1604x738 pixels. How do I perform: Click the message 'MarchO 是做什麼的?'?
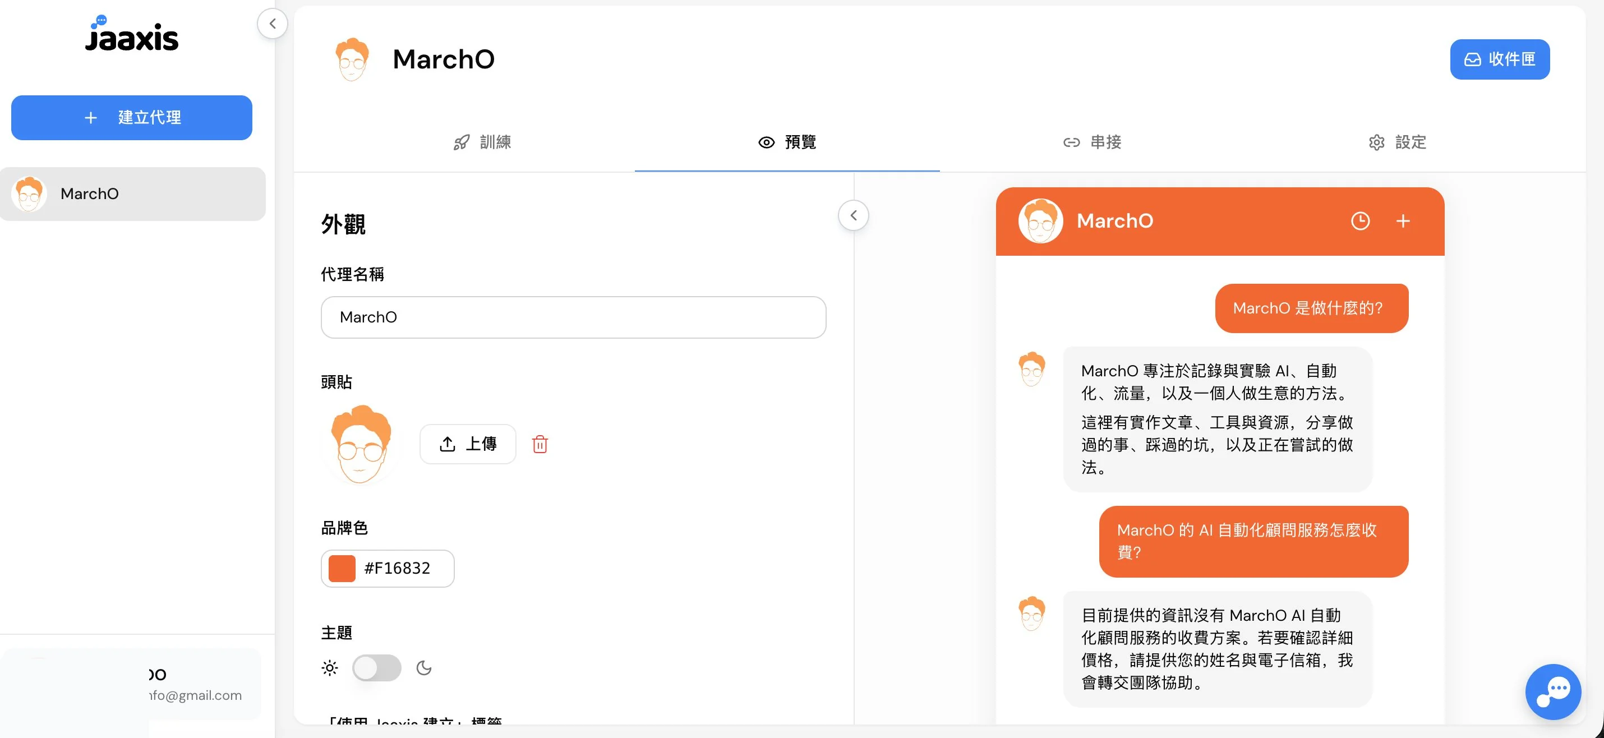pyautogui.click(x=1311, y=308)
